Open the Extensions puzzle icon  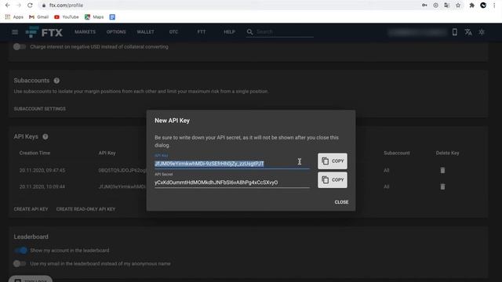point(471,5)
